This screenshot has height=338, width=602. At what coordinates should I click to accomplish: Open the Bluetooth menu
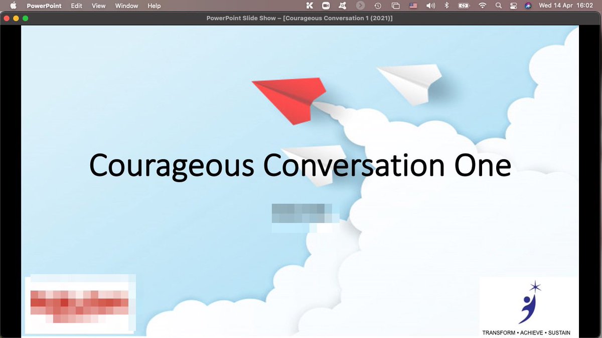click(x=447, y=6)
